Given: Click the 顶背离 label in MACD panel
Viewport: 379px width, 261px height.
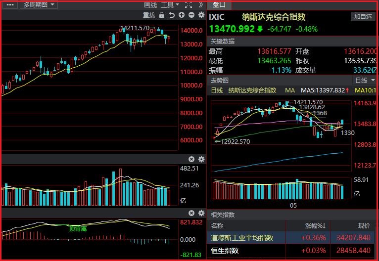Looking at the screenshot, I should click(x=78, y=228).
